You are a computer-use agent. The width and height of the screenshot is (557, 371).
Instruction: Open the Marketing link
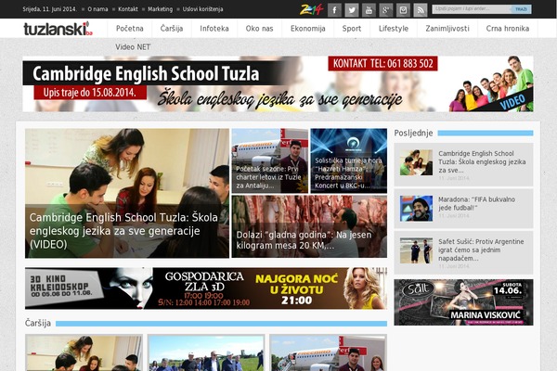160,9
